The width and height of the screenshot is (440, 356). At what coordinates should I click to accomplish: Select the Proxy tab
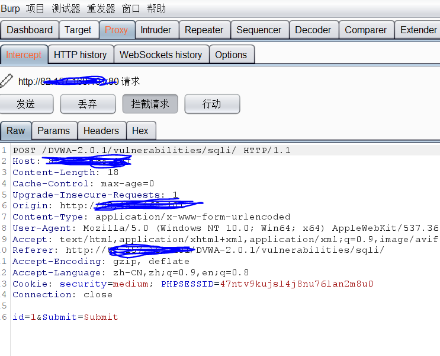[x=117, y=30]
